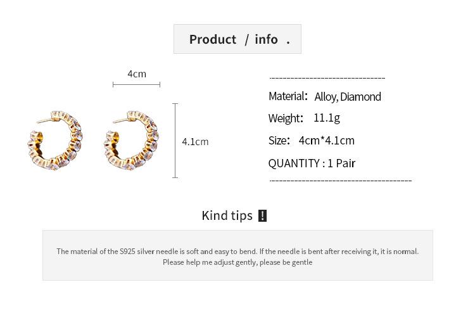Click the 4cm width label
The width and height of the screenshot is (475, 313).
point(137,73)
